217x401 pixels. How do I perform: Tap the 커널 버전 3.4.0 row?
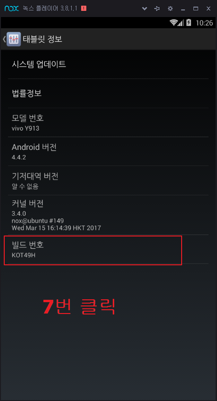[108, 215]
